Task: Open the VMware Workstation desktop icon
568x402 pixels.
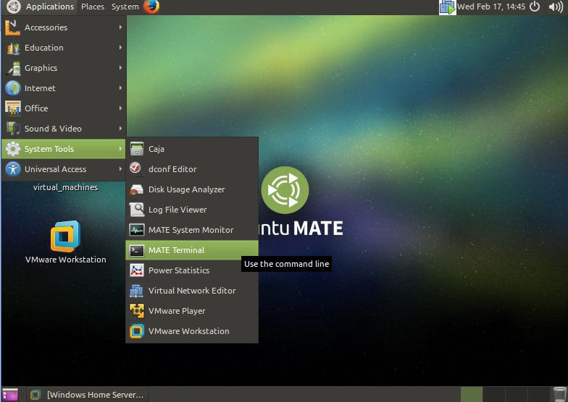Action: 65,236
